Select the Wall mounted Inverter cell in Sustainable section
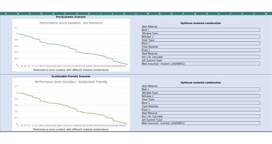Screen dimensions: 272x144 point(201,123)
